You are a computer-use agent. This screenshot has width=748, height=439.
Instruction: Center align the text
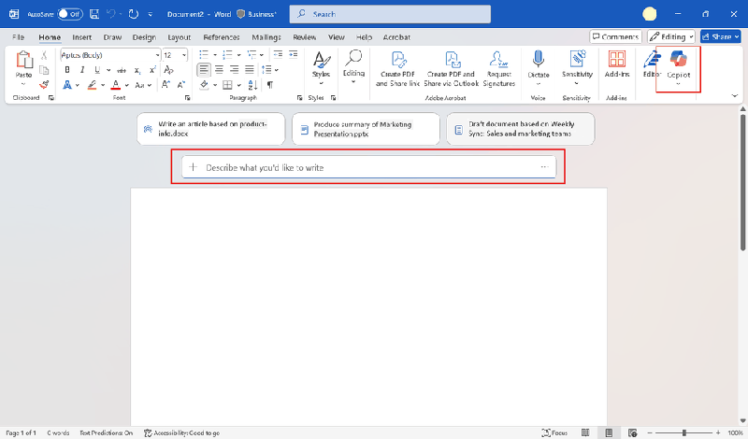(219, 70)
